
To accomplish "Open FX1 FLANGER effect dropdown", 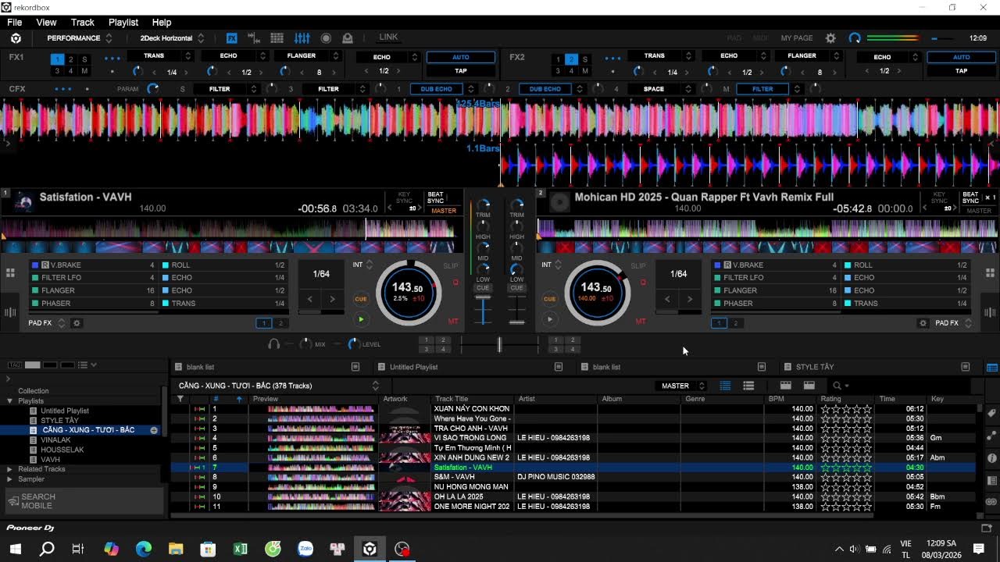I will tap(308, 56).
